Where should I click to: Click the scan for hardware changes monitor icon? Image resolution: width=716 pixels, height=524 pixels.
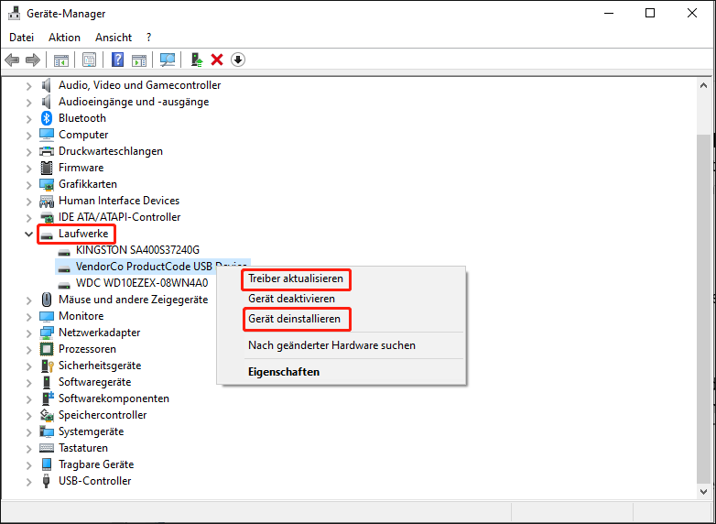[x=168, y=60]
